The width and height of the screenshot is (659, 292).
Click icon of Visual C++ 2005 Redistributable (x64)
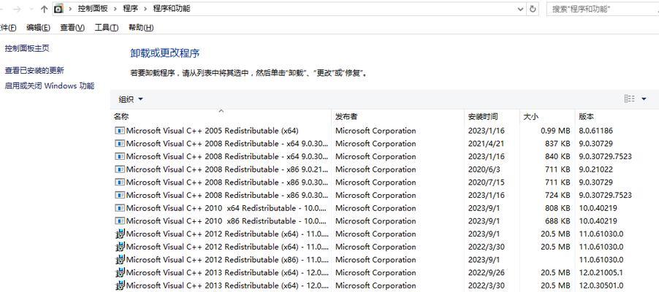coord(120,131)
